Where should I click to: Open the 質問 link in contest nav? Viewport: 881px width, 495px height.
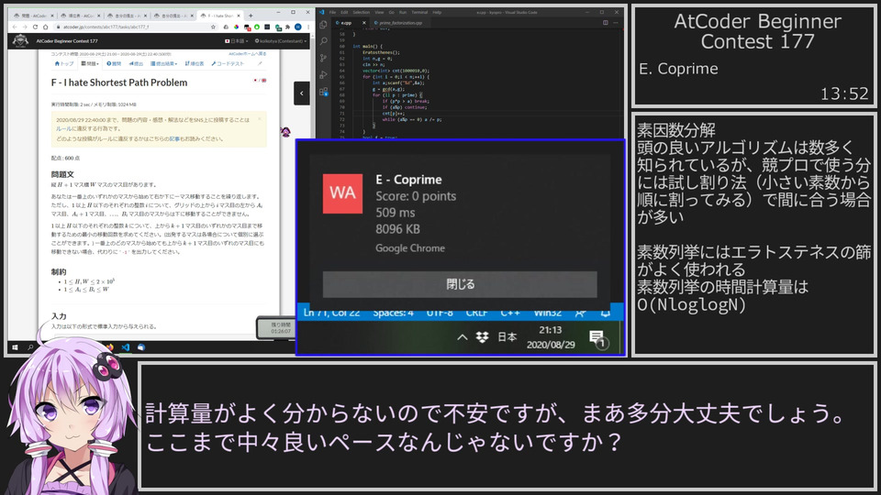tap(114, 64)
